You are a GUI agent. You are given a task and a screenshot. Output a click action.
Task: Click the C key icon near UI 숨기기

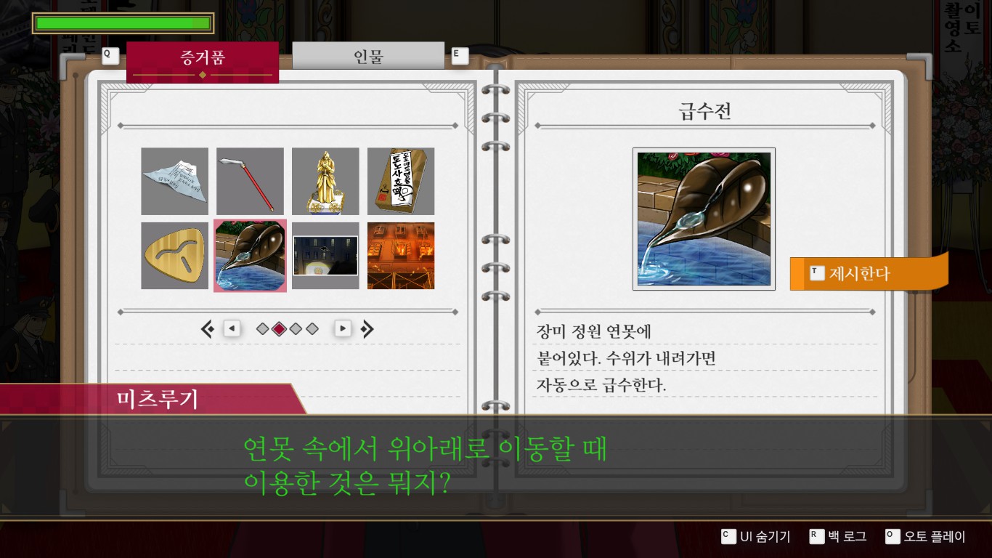(x=728, y=536)
